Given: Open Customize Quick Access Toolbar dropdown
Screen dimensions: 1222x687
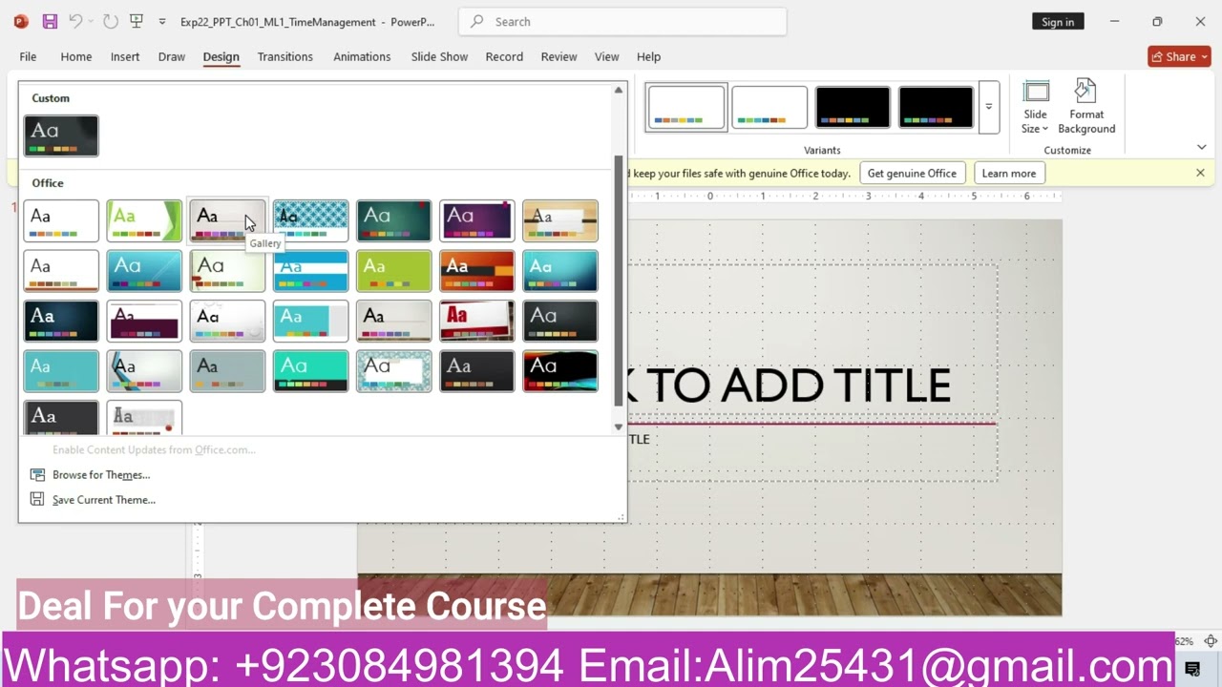Looking at the screenshot, I should click(x=162, y=22).
